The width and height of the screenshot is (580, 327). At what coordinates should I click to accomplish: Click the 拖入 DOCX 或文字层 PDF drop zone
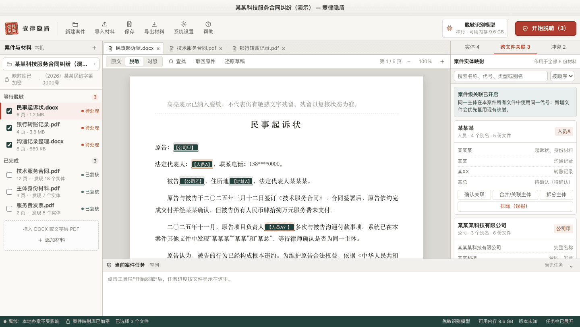point(51,235)
